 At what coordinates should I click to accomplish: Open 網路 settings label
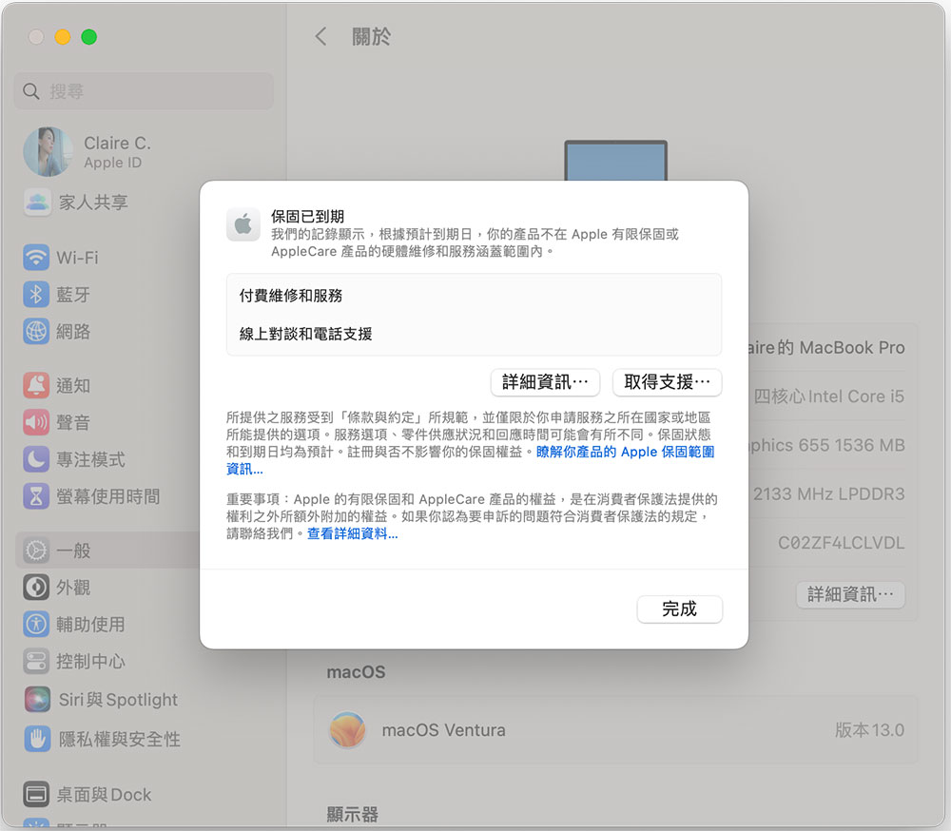pos(73,332)
